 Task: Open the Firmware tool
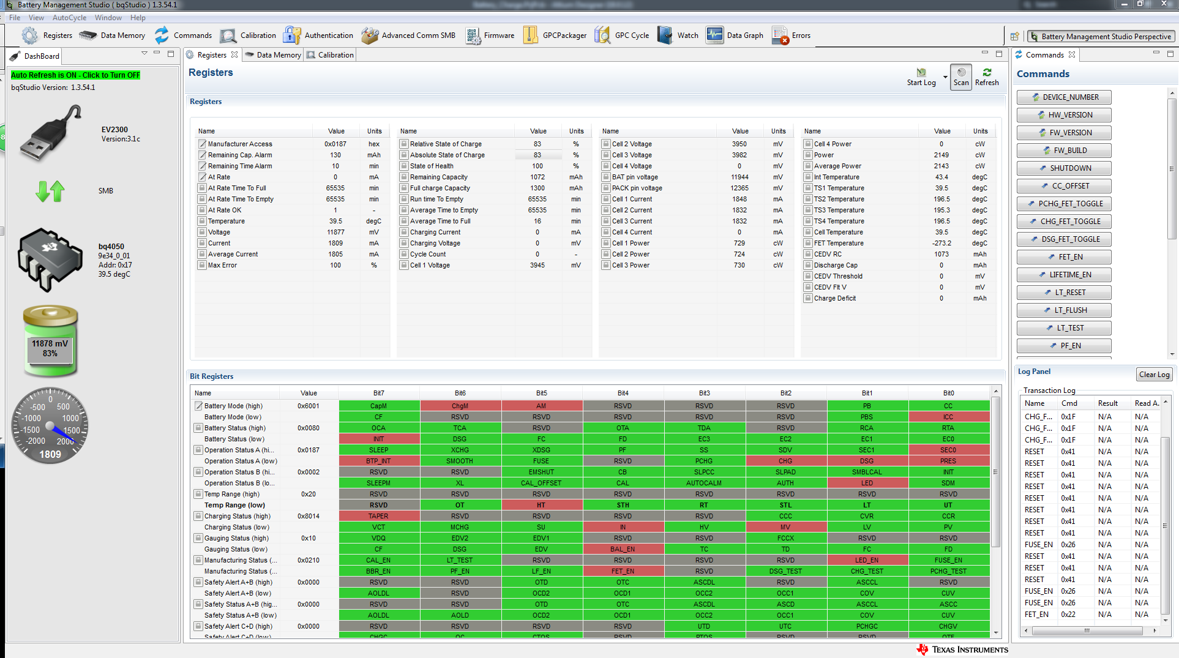point(490,36)
